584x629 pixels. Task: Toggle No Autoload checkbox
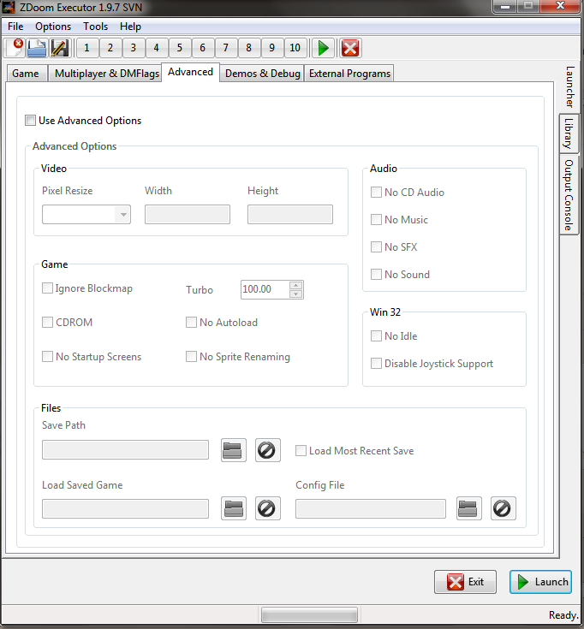tap(191, 322)
